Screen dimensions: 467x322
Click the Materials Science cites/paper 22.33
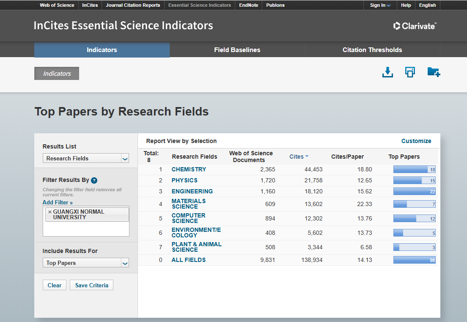click(x=365, y=204)
